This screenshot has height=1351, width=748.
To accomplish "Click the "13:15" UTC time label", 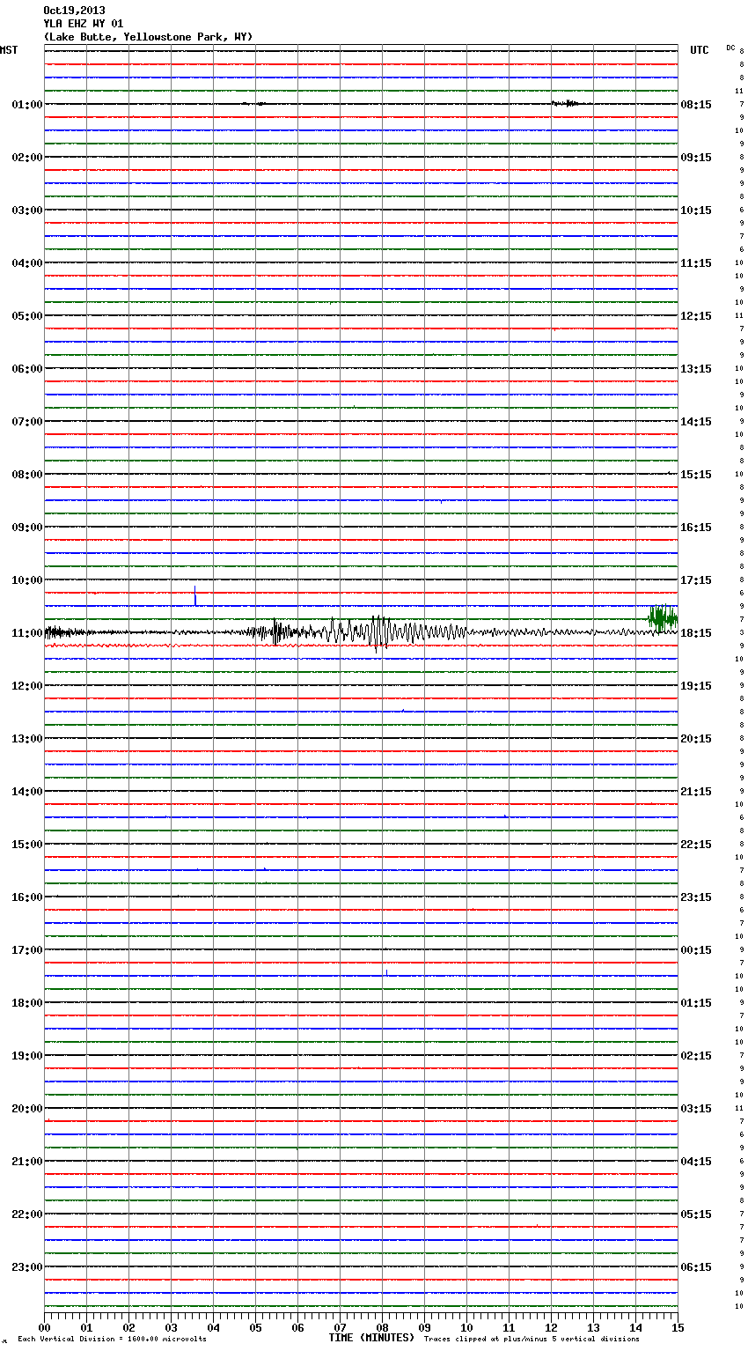I will click(696, 369).
